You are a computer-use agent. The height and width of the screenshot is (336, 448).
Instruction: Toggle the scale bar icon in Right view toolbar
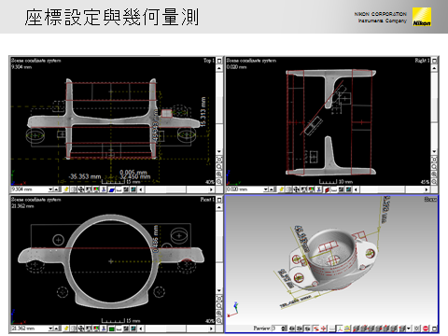(x=334, y=189)
